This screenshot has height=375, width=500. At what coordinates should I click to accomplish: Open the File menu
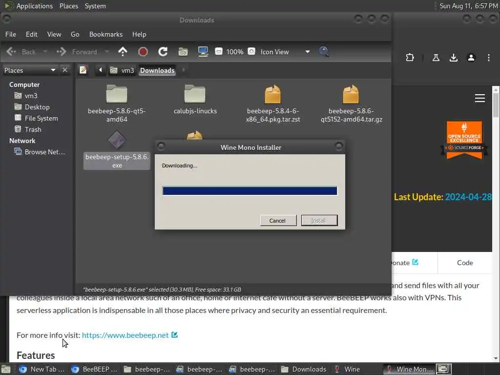[11, 34]
